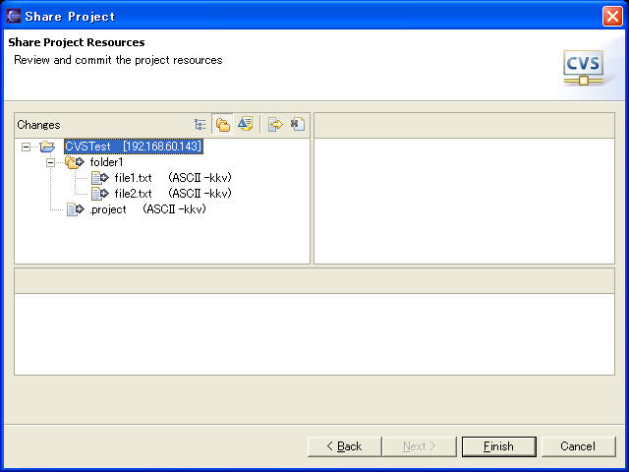
Task: Cancel the Share Project wizard
Action: 578,446
